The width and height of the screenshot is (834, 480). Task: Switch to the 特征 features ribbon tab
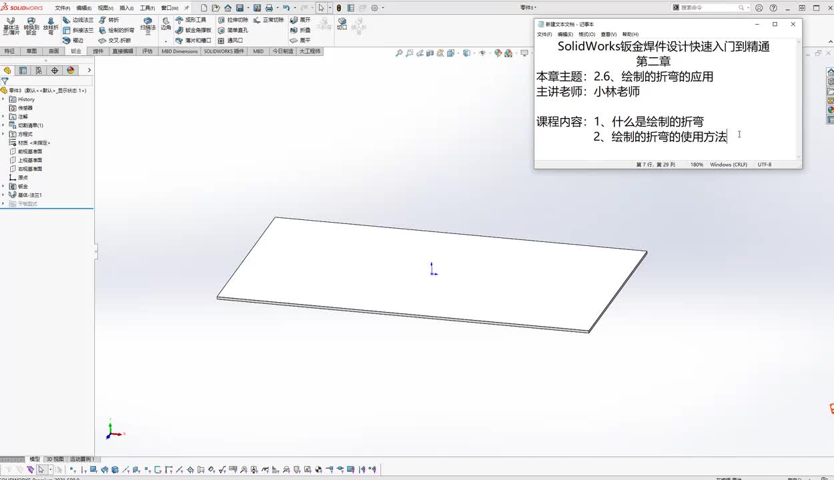9,51
